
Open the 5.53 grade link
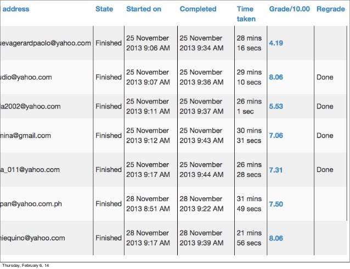276,106
